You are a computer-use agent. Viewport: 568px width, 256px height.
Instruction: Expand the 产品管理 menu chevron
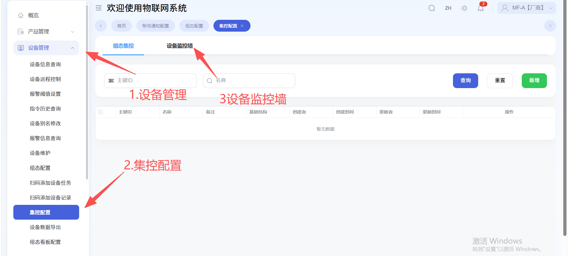click(x=72, y=32)
